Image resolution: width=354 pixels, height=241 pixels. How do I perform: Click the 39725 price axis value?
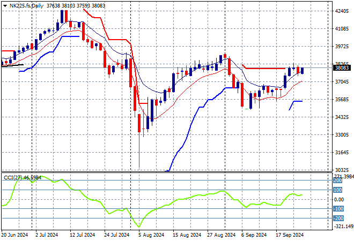click(342, 47)
